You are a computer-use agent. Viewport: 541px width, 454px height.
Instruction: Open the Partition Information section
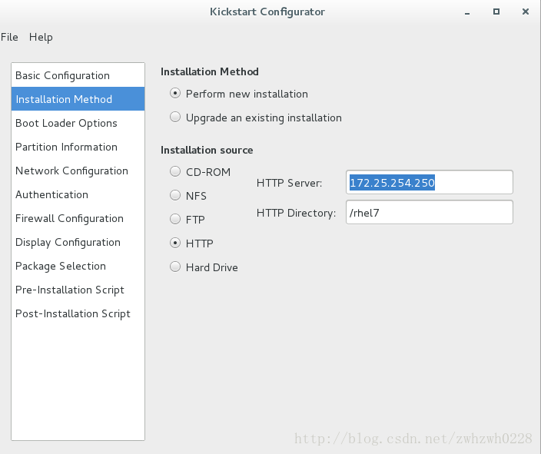click(x=78, y=147)
